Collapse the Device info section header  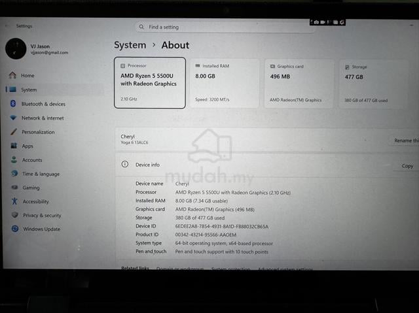[267, 165]
